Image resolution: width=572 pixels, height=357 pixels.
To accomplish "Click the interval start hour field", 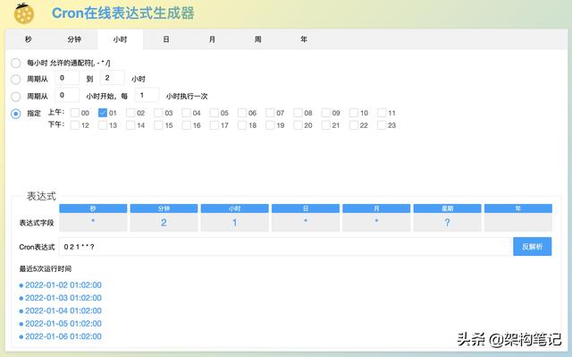I will point(67,95).
